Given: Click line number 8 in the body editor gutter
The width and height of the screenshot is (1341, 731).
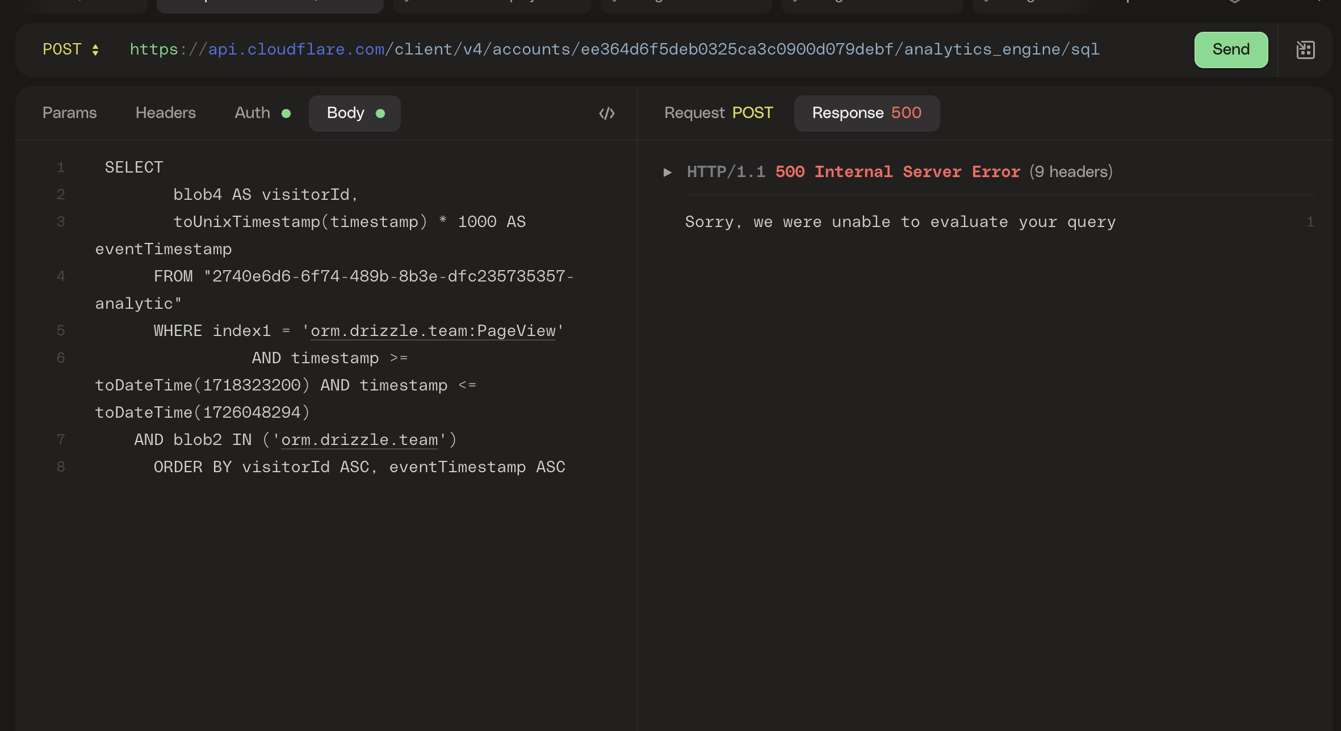Looking at the screenshot, I should click(x=61, y=467).
